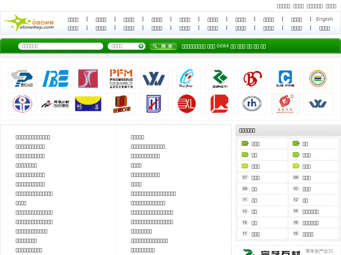Open the small blue W logo
Image resolution: width=341 pixels, height=255 pixels.
coord(318,104)
